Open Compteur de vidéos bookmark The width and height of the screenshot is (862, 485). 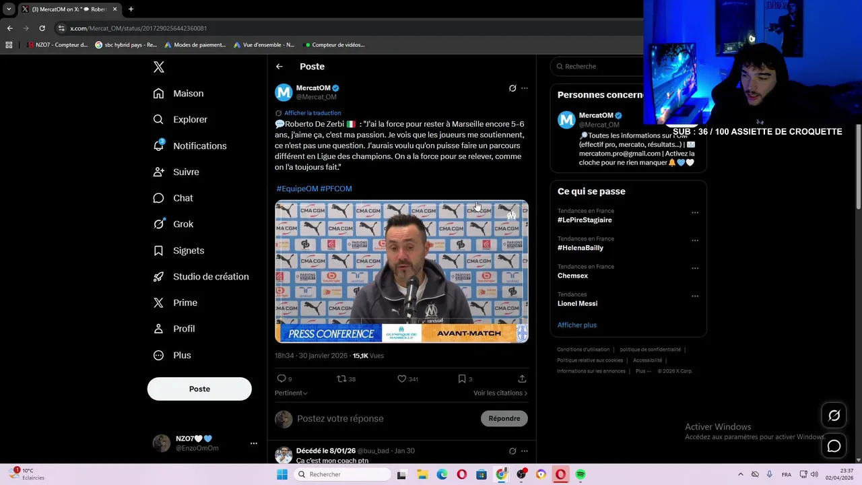[335, 45]
